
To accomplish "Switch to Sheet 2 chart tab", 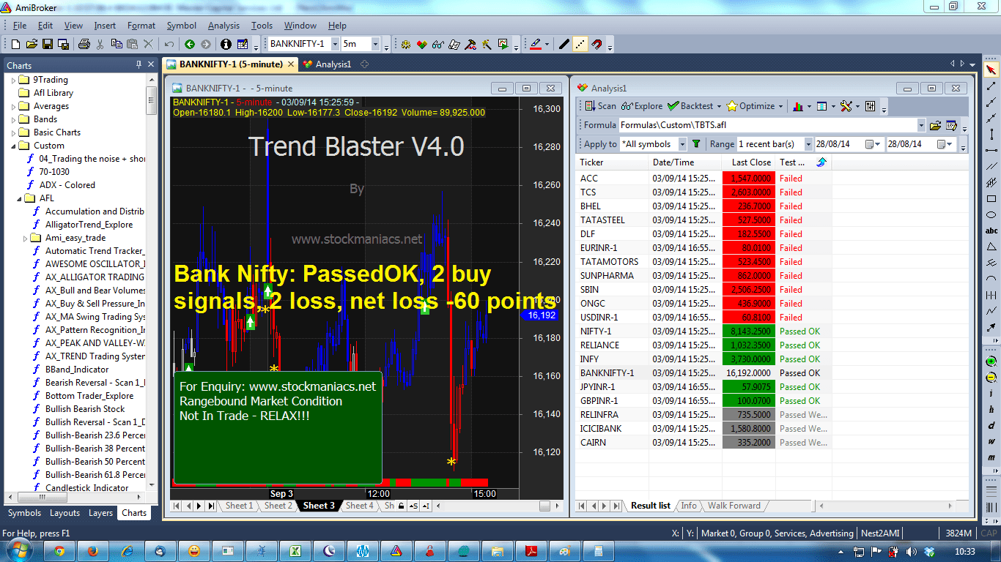I will pyautogui.click(x=278, y=506).
